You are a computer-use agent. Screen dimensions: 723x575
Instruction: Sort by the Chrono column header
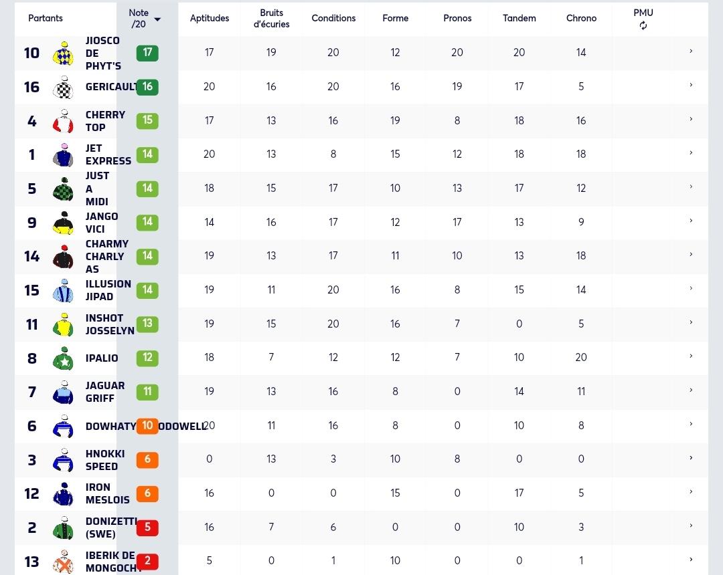point(581,18)
